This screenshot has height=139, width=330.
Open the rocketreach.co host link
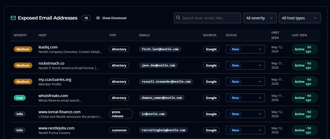tap(51, 63)
